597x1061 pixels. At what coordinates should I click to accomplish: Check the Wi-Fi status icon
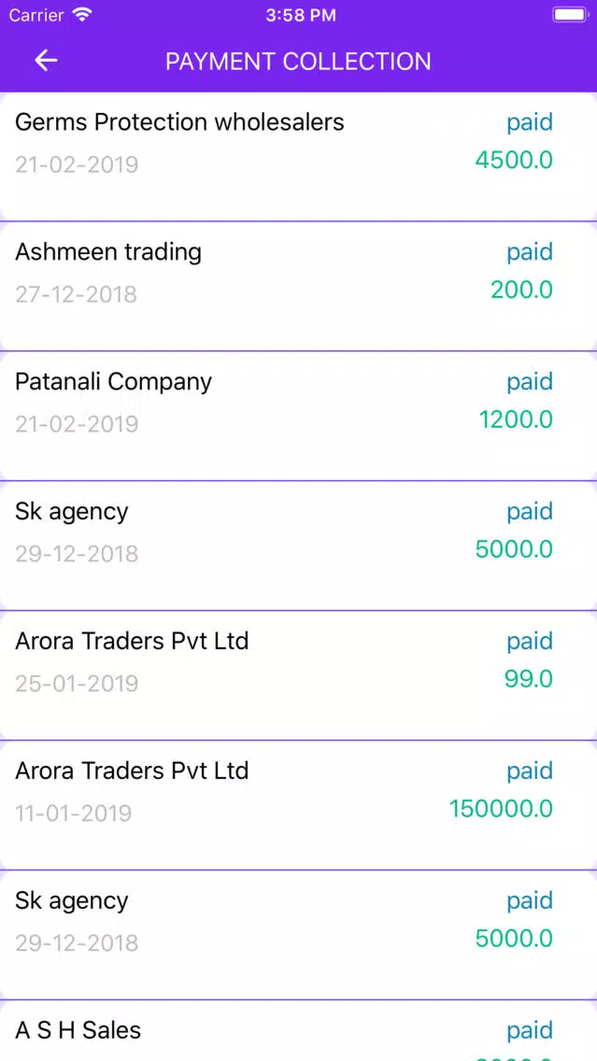pos(82,15)
